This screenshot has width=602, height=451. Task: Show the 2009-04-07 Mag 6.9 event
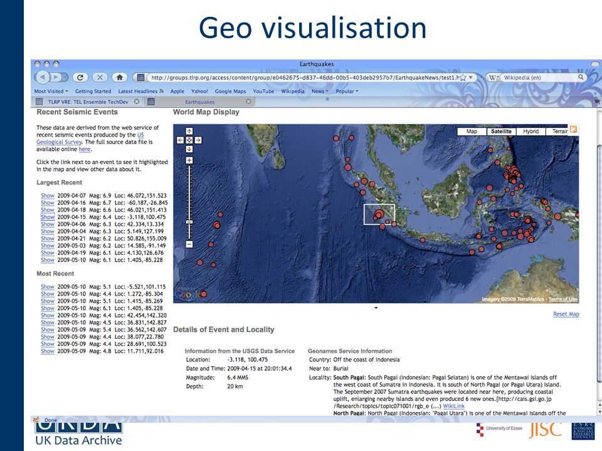click(x=48, y=195)
